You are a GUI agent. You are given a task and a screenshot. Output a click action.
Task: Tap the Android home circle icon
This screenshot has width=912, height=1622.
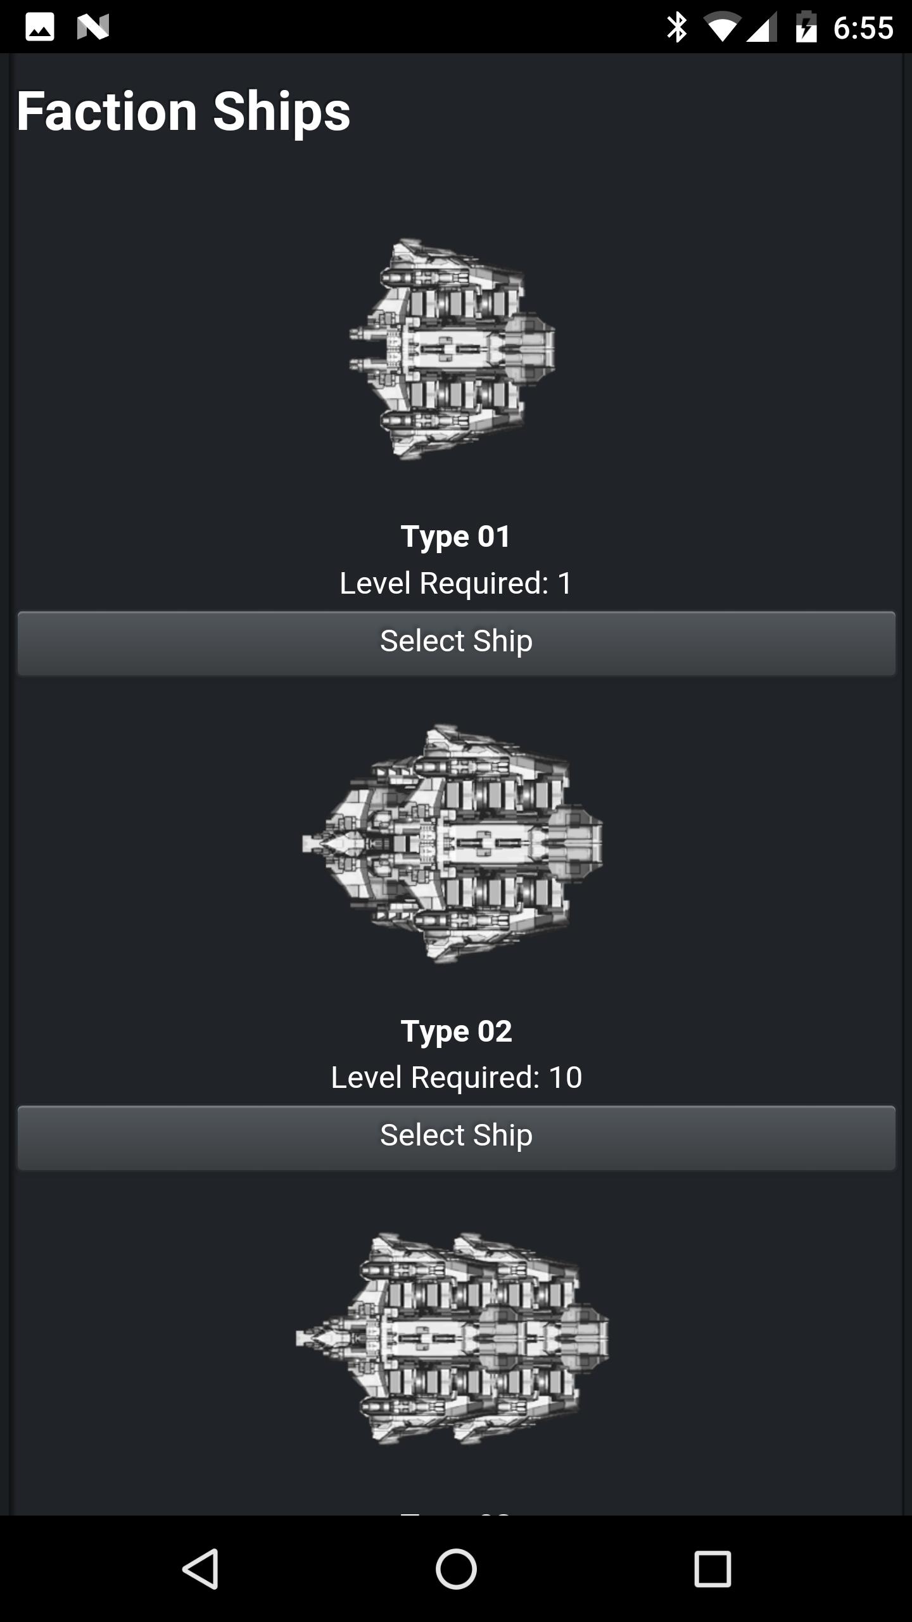456,1569
